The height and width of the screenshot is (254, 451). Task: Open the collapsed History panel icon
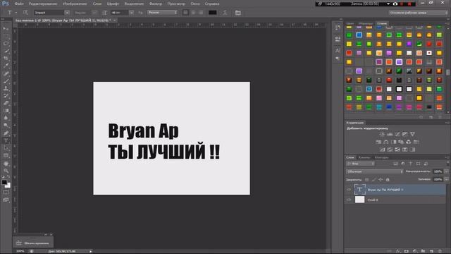338,28
